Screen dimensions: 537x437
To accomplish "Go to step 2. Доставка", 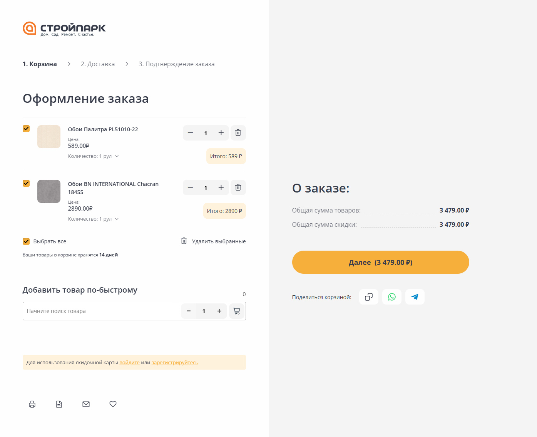I will point(98,64).
